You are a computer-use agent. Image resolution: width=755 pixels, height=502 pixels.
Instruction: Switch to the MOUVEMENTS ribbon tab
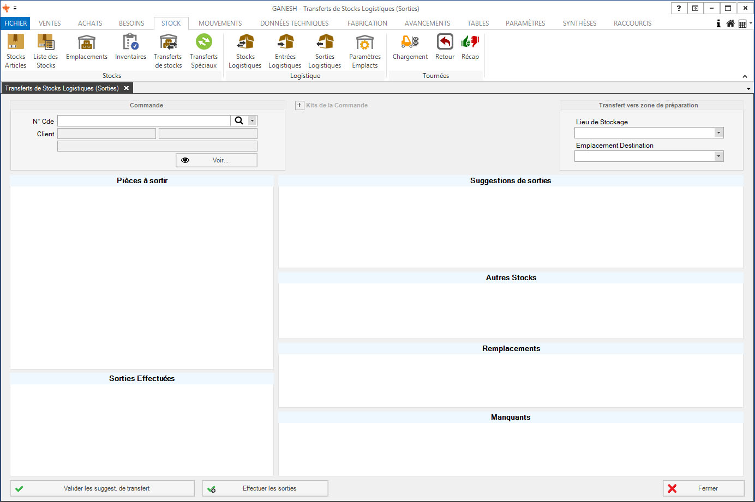tap(220, 23)
